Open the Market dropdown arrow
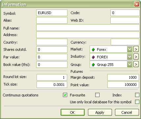The image size is (141, 119). pos(129,50)
